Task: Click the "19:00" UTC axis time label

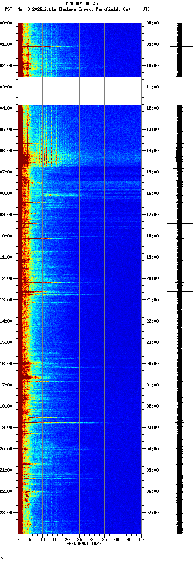Action: click(153, 257)
